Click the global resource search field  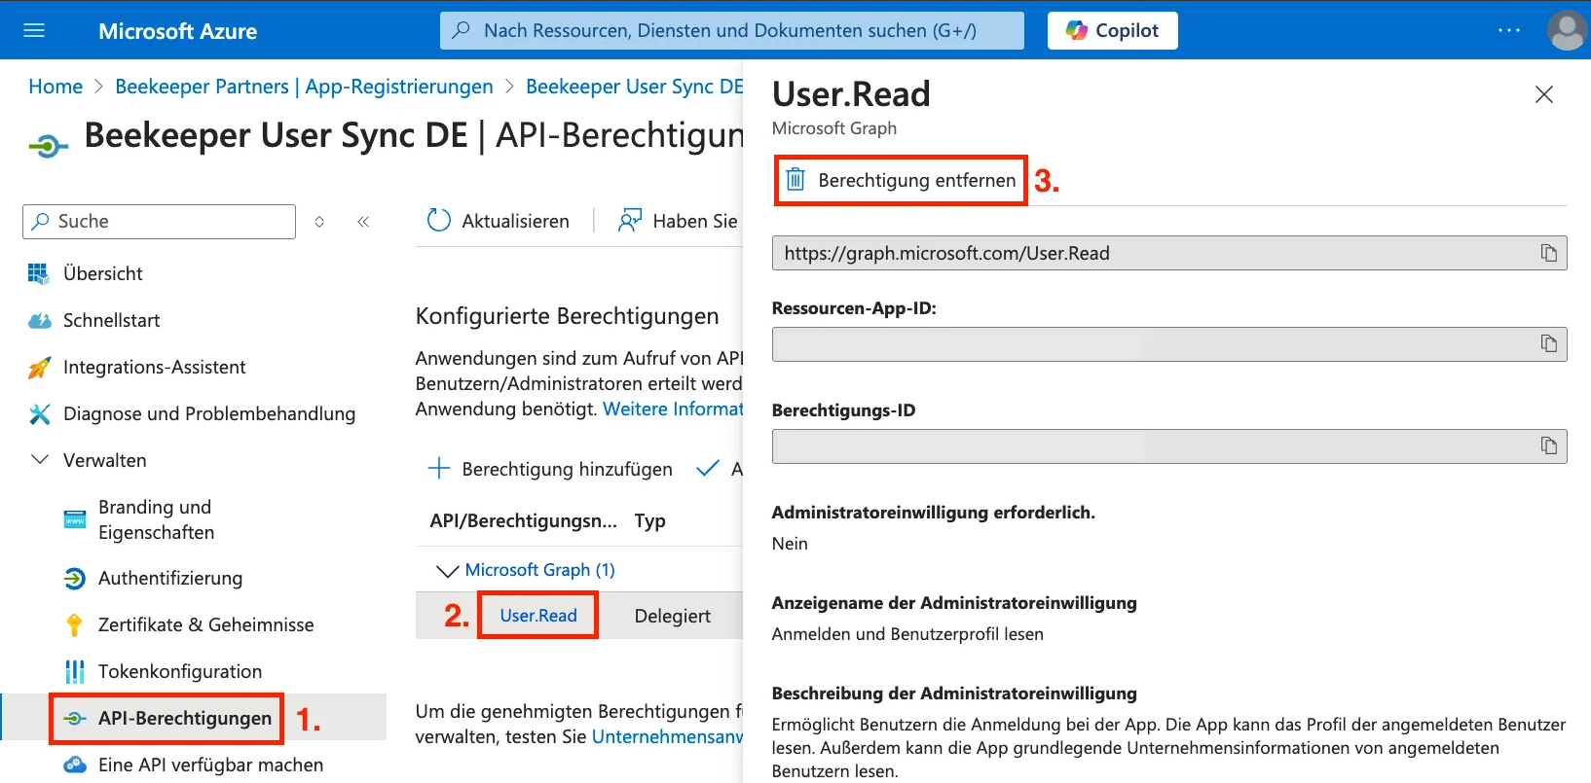click(731, 30)
